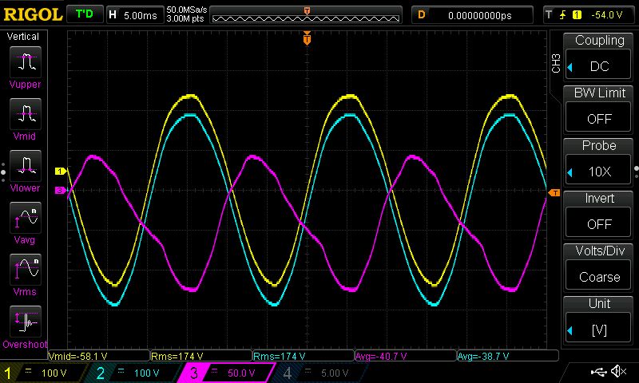Image resolution: width=639 pixels, height=383 pixels.
Task: Click the Vertical menu heading
Action: coord(23,36)
